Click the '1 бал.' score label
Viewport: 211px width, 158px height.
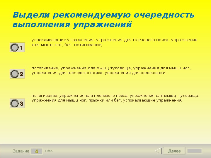click(49, 151)
